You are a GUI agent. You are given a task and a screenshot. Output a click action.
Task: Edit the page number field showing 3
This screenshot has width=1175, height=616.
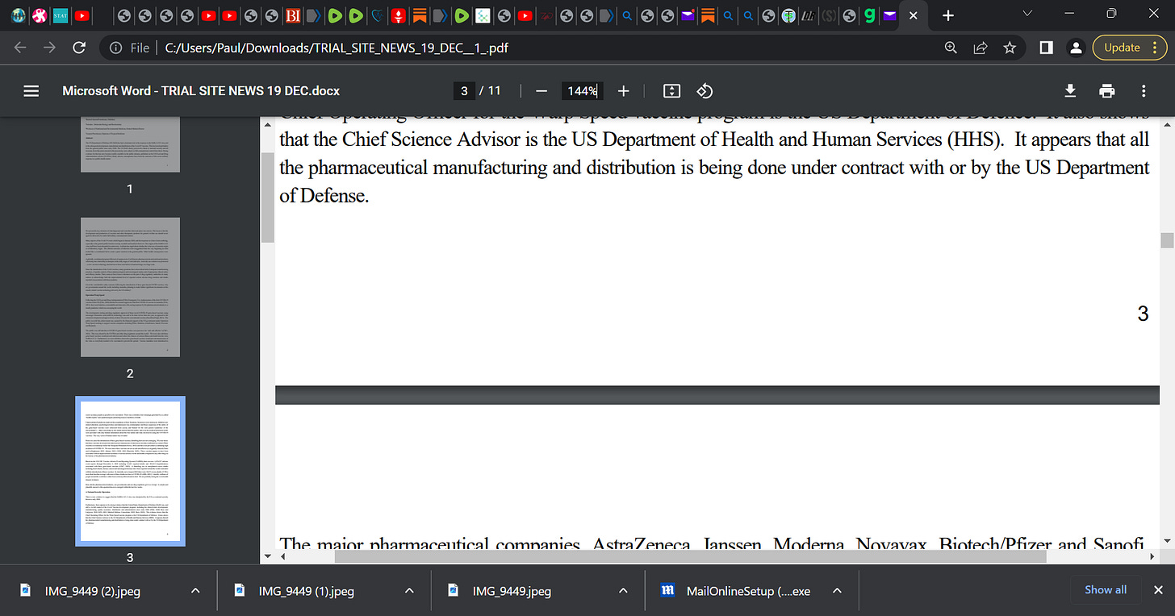(464, 91)
